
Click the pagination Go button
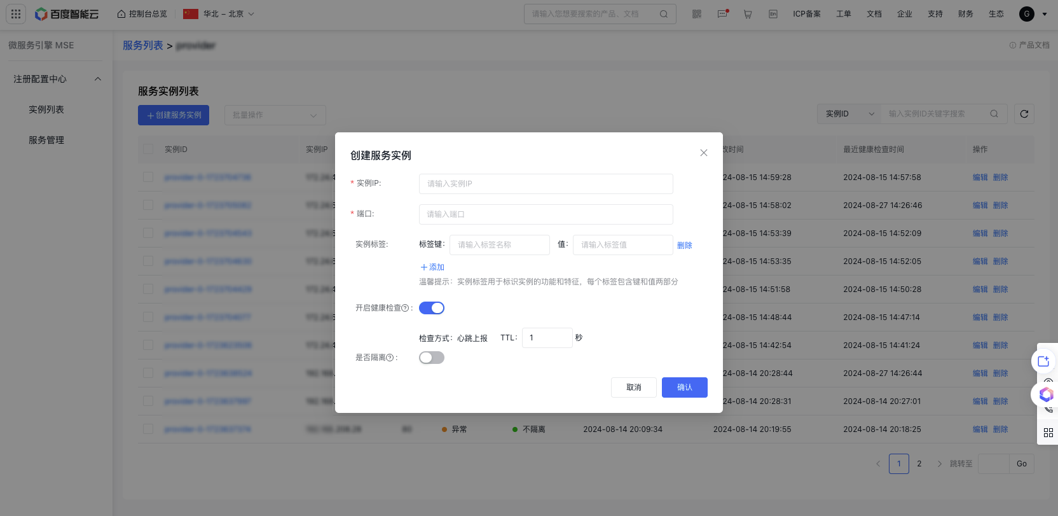click(1022, 464)
